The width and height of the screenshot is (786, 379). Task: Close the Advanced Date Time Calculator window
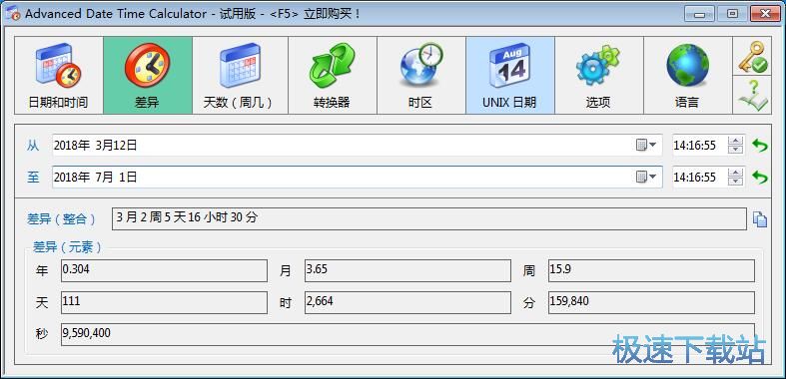pos(765,14)
